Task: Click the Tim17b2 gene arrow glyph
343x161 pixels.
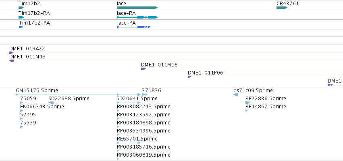Action: tap(21, 8)
